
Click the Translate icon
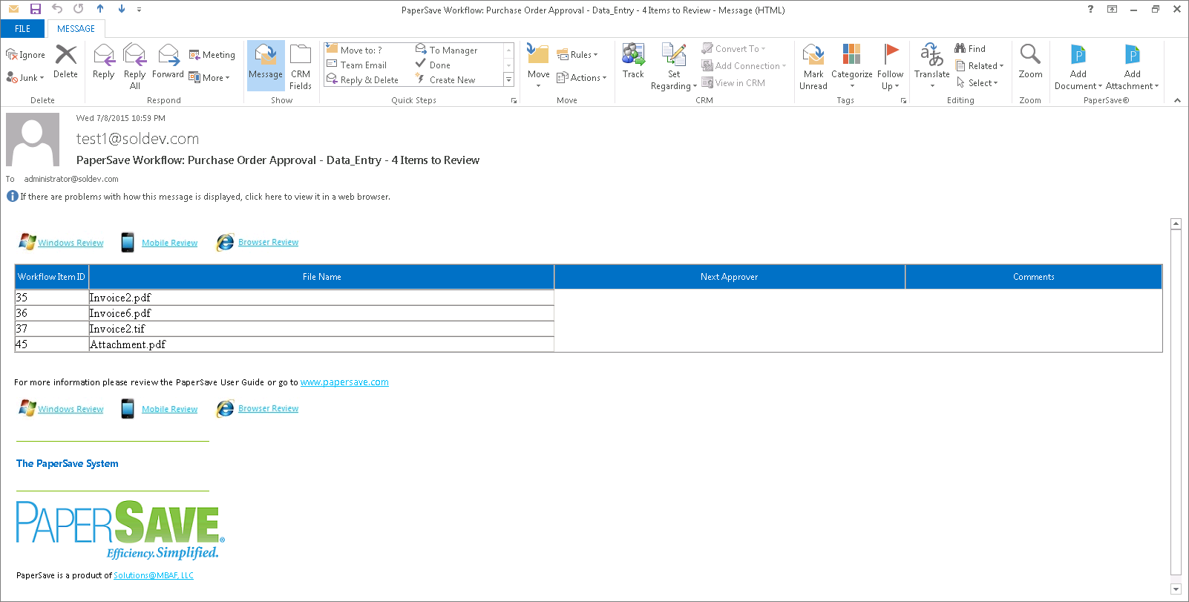pyautogui.click(x=932, y=55)
